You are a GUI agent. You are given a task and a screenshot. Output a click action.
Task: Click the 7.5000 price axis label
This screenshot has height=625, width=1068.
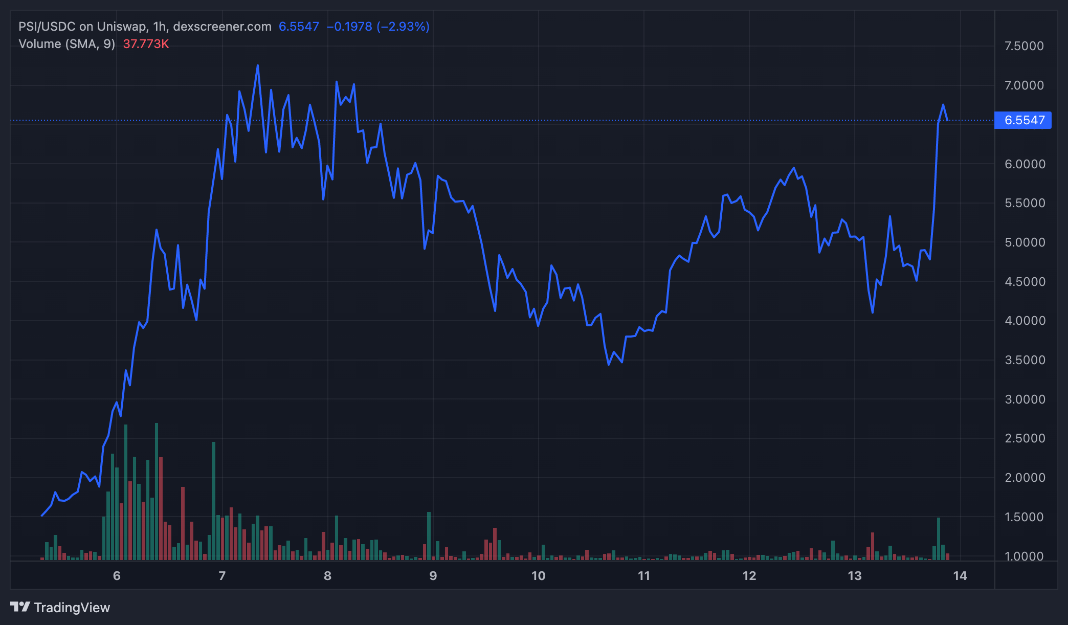click(1024, 46)
